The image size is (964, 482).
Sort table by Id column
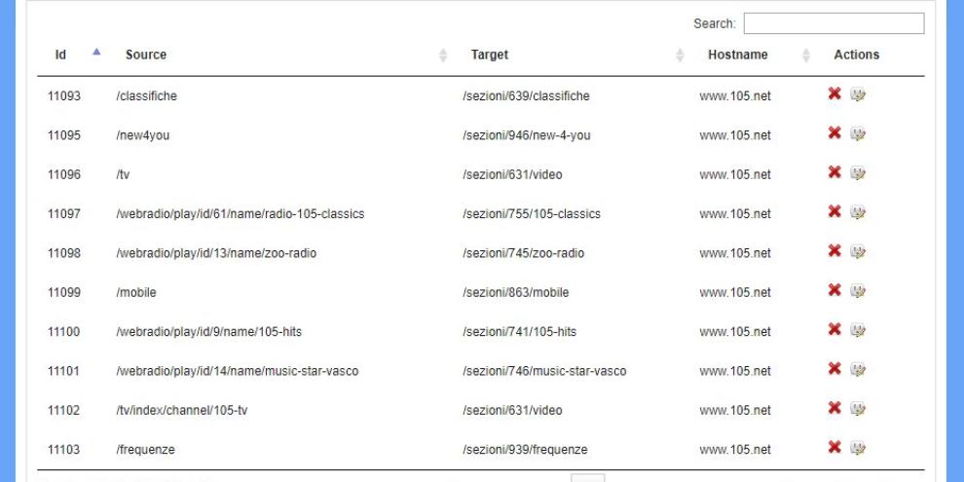tap(60, 56)
